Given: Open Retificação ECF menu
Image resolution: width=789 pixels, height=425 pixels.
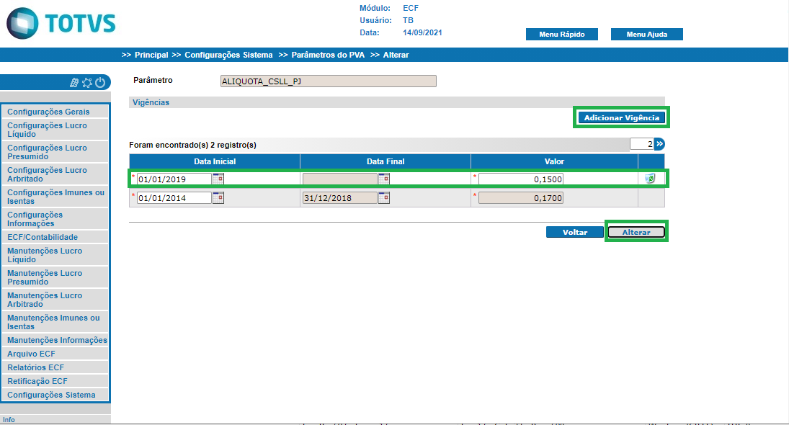Looking at the screenshot, I should pyautogui.click(x=55, y=381).
